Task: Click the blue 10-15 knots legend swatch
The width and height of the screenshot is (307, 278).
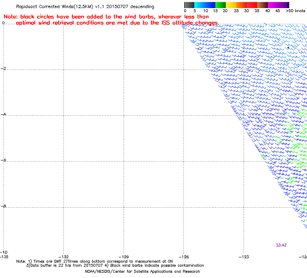Action: click(210, 5)
